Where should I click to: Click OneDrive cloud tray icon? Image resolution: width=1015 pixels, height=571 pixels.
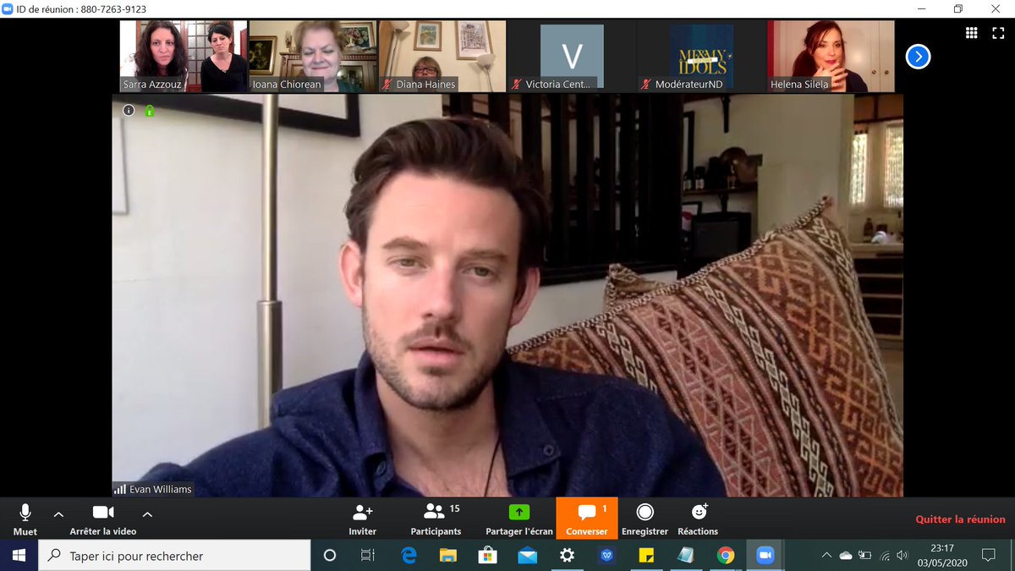pos(845,556)
